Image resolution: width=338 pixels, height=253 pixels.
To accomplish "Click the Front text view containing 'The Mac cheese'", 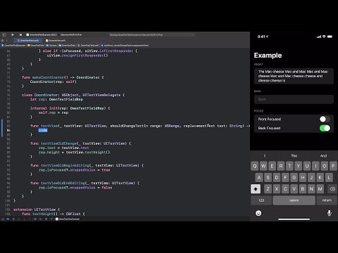I will point(294,76).
